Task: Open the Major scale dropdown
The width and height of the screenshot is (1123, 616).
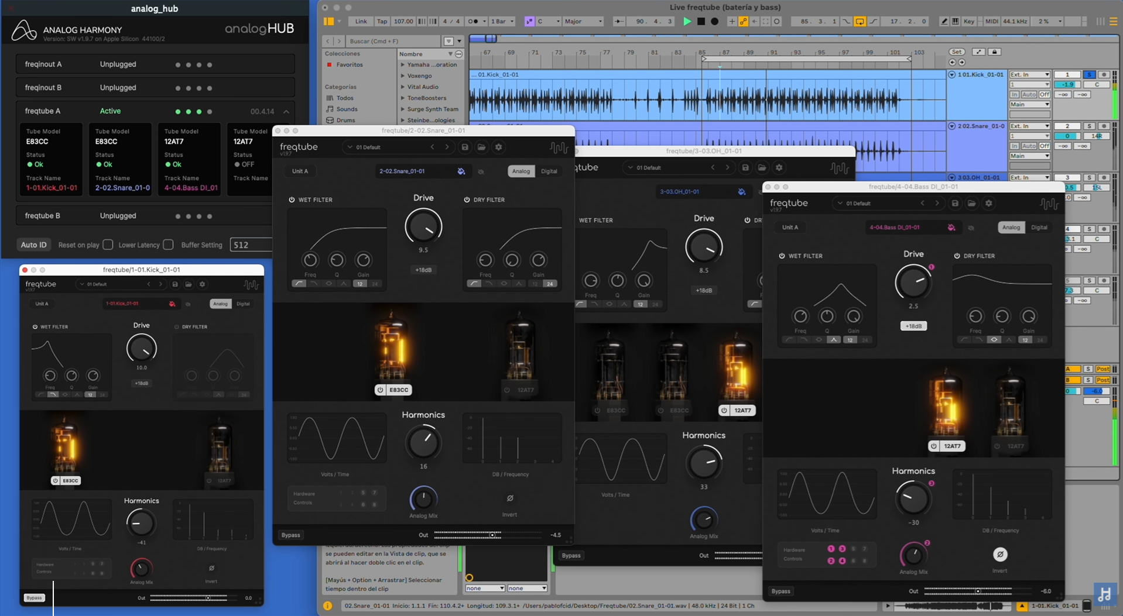Action: tap(583, 22)
